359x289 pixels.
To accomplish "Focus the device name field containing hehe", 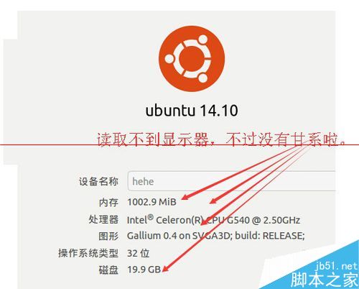I will [x=231, y=181].
